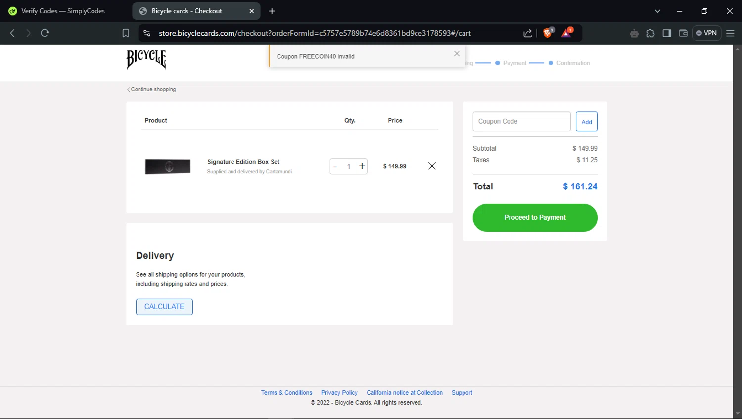Click 'Coupon FREECOIN40 invalid' message text
Screen dimensions: 742x419
coord(316,56)
